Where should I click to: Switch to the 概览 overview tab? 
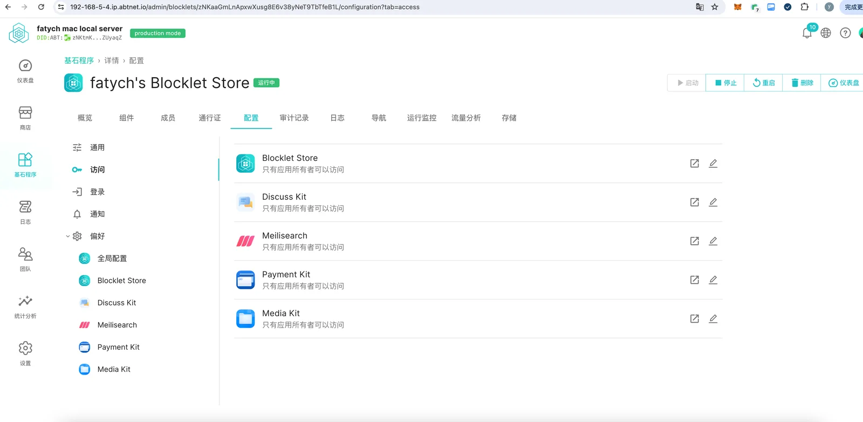coord(85,118)
